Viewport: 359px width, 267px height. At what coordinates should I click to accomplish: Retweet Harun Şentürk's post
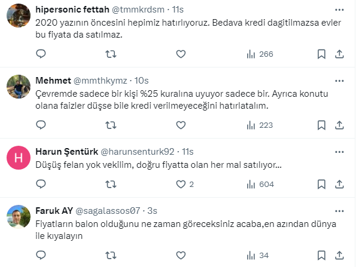click(x=111, y=184)
